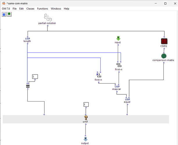Select the equals comparison box icon
Screen dimensions: 178x145
28,86
